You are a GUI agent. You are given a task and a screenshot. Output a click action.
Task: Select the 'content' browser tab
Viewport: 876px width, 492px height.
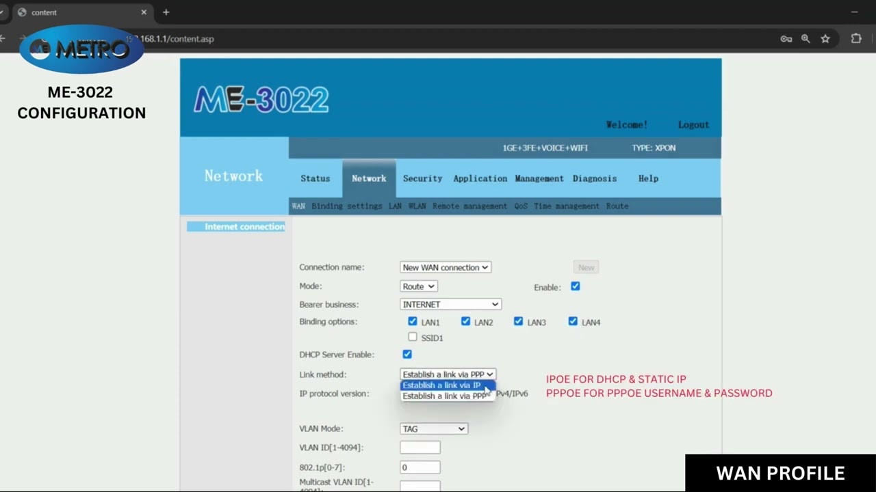(82, 12)
